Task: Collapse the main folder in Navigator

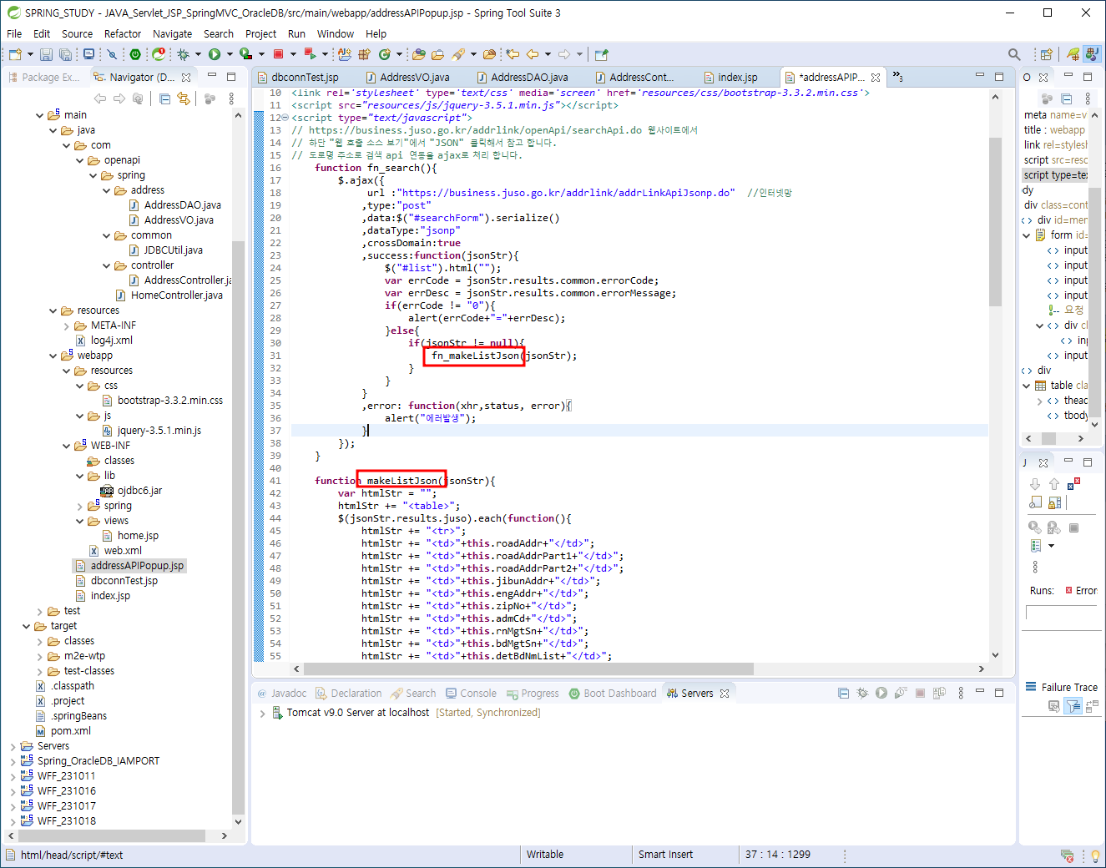Action: (x=39, y=115)
